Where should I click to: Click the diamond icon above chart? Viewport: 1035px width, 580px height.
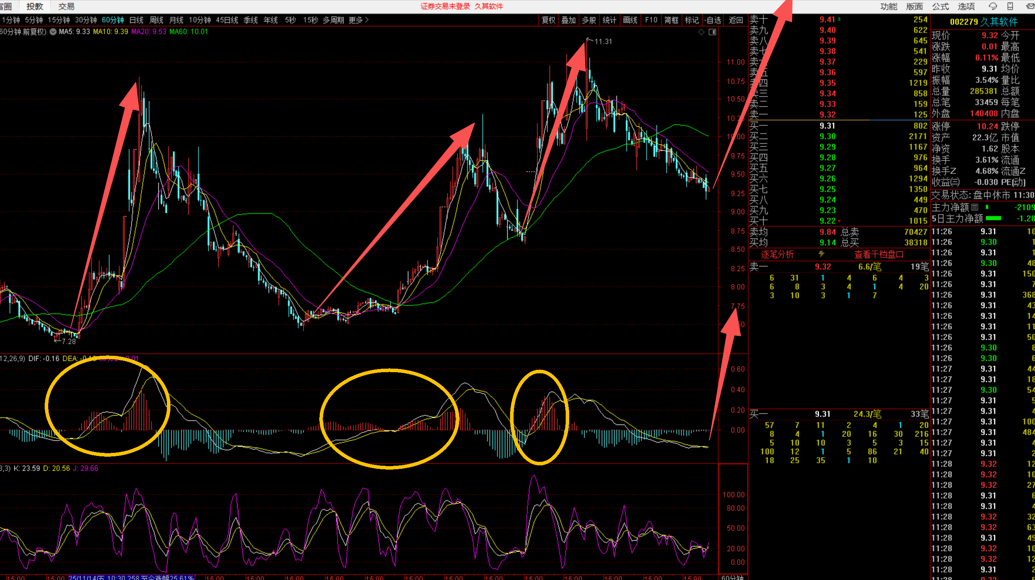coord(701,32)
